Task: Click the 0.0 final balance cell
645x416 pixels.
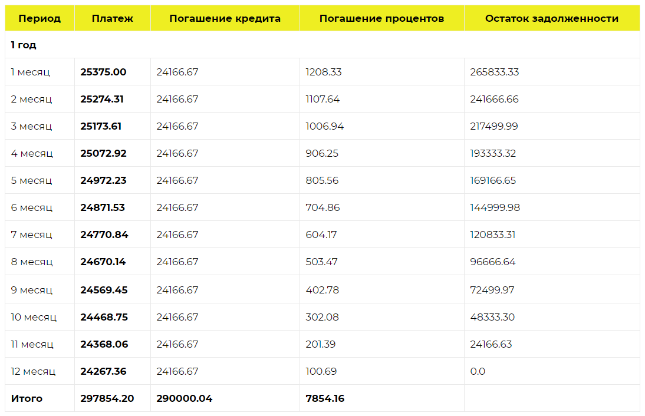Action: (x=478, y=371)
